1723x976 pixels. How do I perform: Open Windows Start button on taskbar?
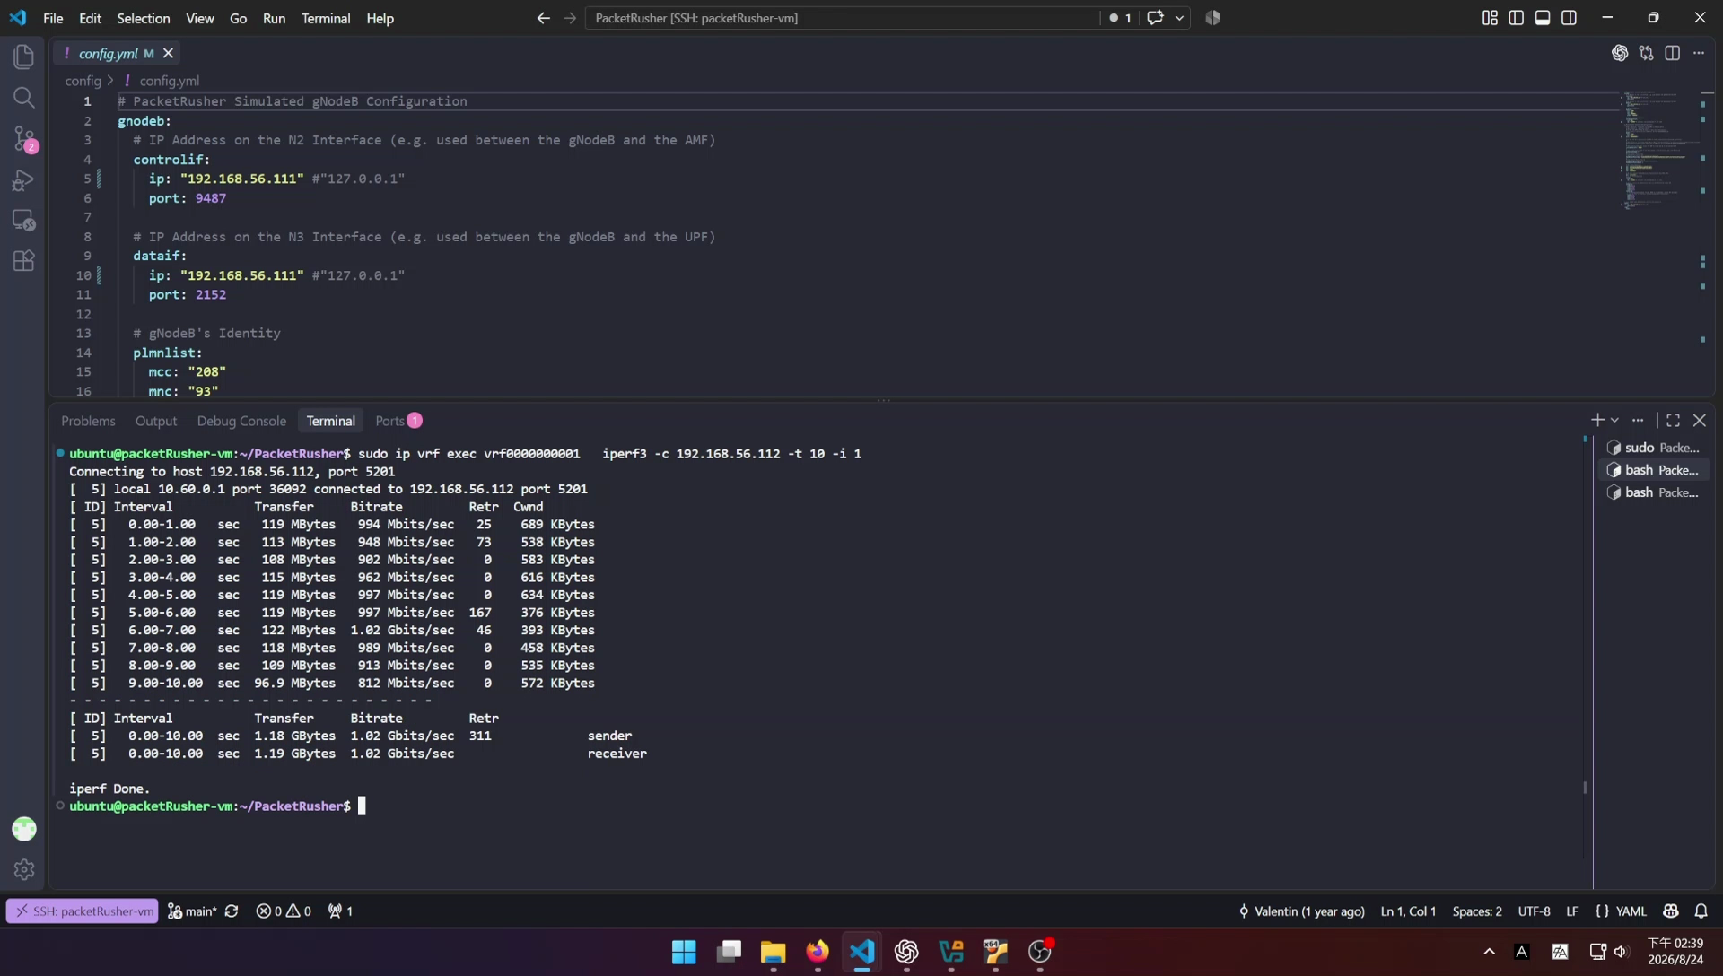pos(684,951)
